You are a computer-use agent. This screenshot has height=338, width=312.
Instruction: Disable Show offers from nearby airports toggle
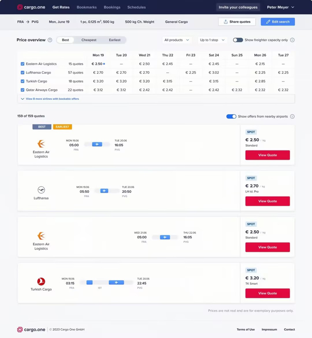(x=231, y=116)
